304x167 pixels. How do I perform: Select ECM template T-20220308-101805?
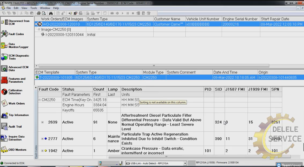[x=56, y=78]
